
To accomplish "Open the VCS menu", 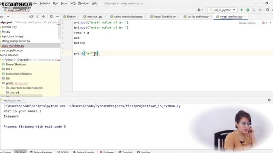I will pyautogui.click(x=73, y=3).
